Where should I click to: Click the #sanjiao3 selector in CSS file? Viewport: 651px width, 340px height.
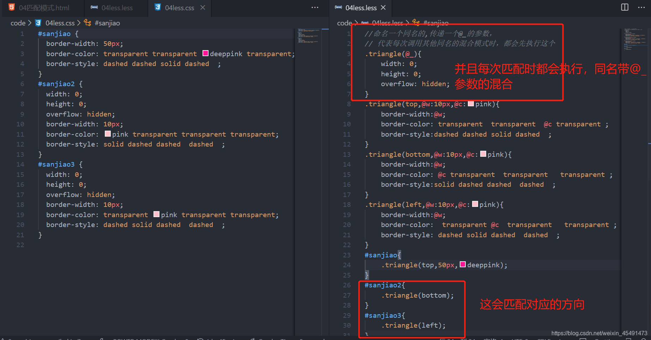tap(56, 164)
